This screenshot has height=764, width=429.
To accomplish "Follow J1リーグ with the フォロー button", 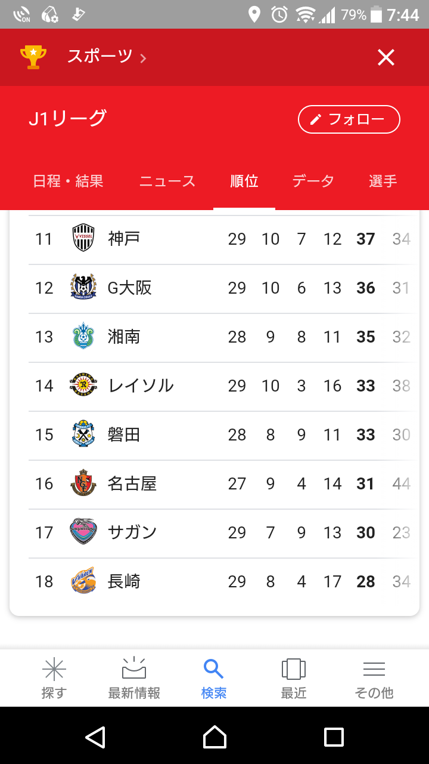I will coord(349,119).
